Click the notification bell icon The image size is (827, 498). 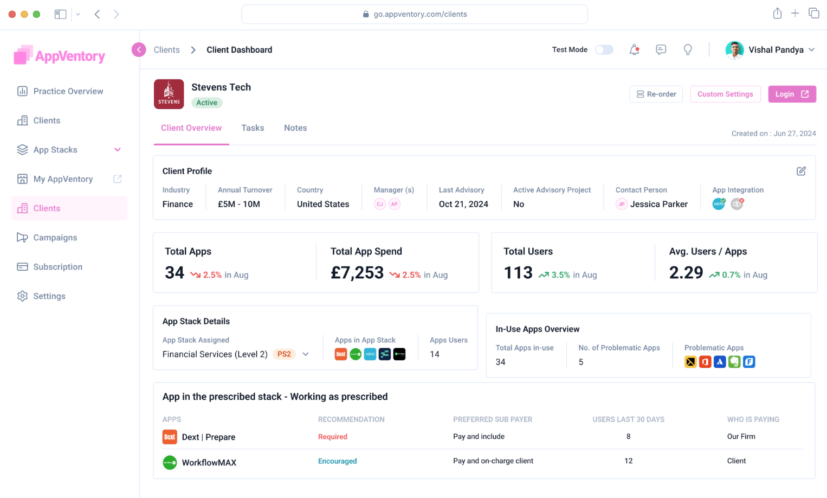(634, 50)
